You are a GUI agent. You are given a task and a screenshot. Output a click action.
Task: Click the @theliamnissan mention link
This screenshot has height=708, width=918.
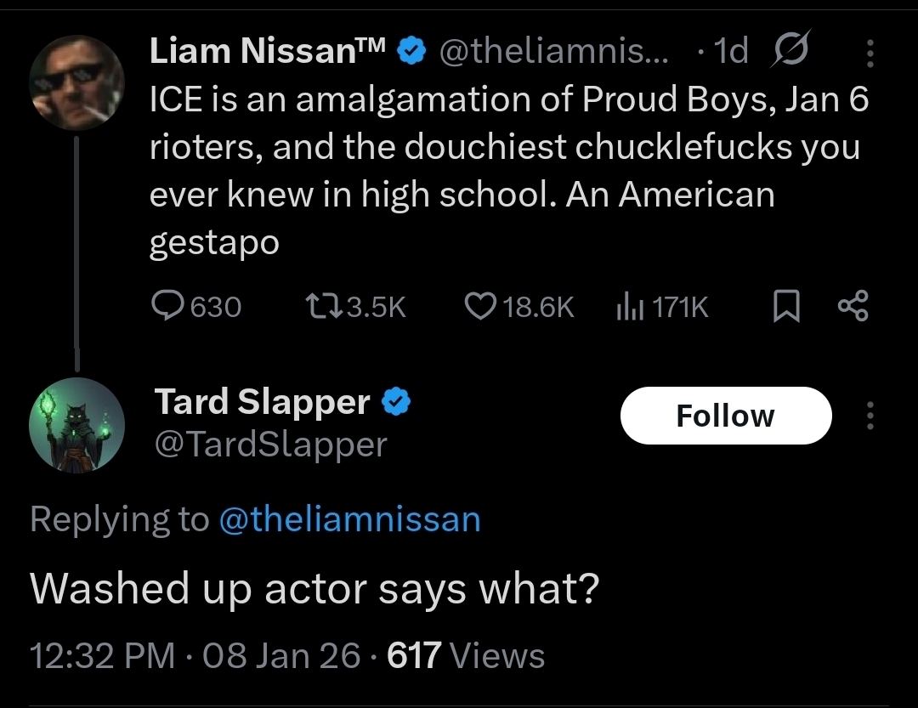(349, 518)
